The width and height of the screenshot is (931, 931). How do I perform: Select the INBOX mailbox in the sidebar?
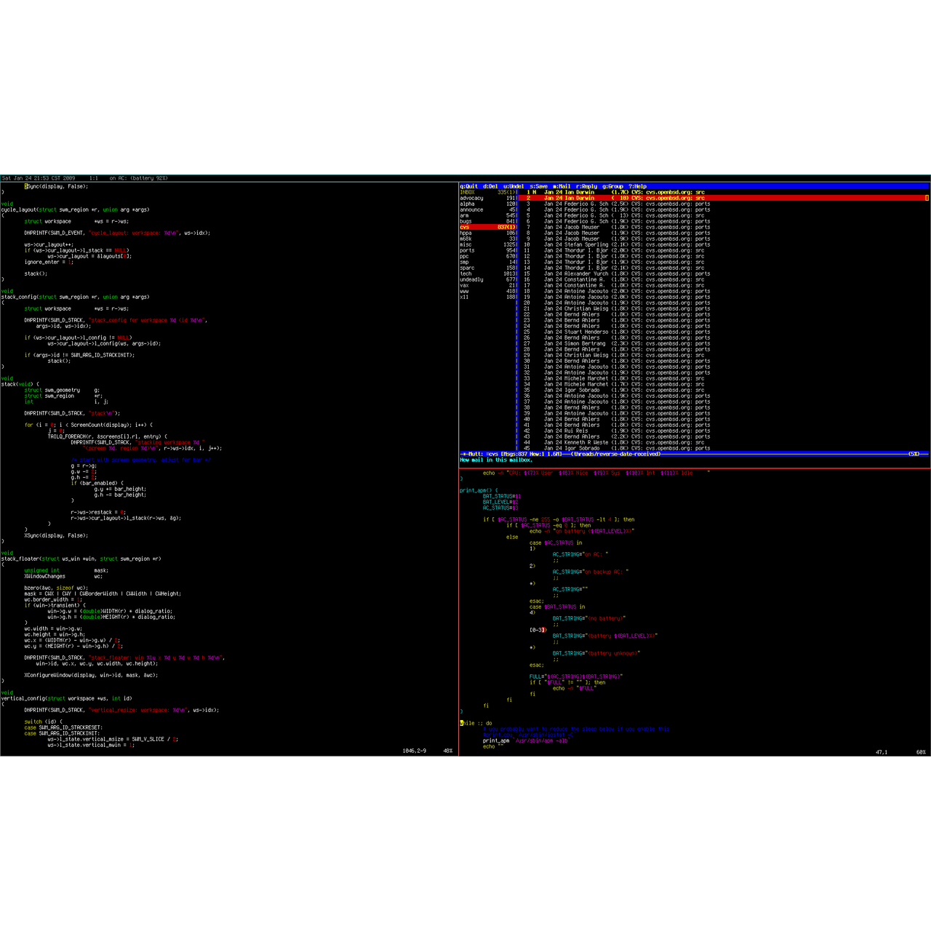(x=467, y=192)
